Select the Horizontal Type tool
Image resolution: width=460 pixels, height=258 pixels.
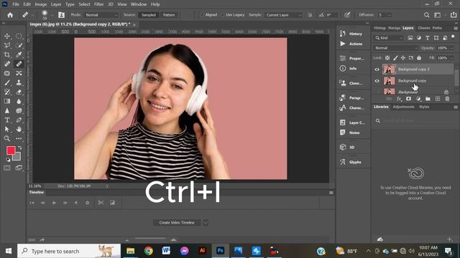pyautogui.click(x=7, y=120)
